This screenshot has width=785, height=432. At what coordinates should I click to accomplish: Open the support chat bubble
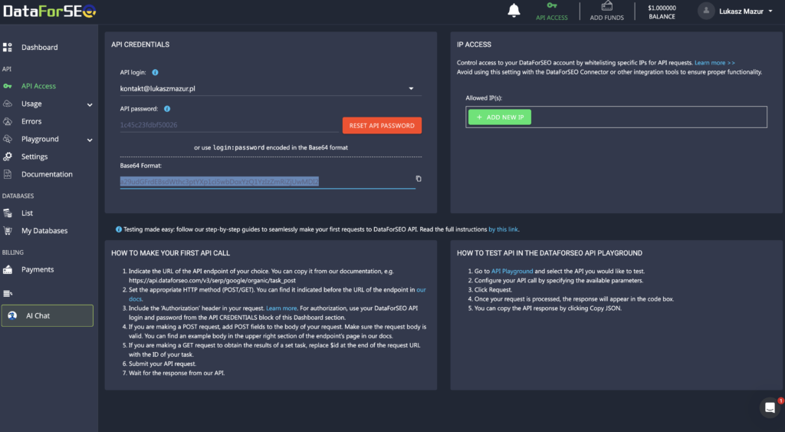coord(770,407)
